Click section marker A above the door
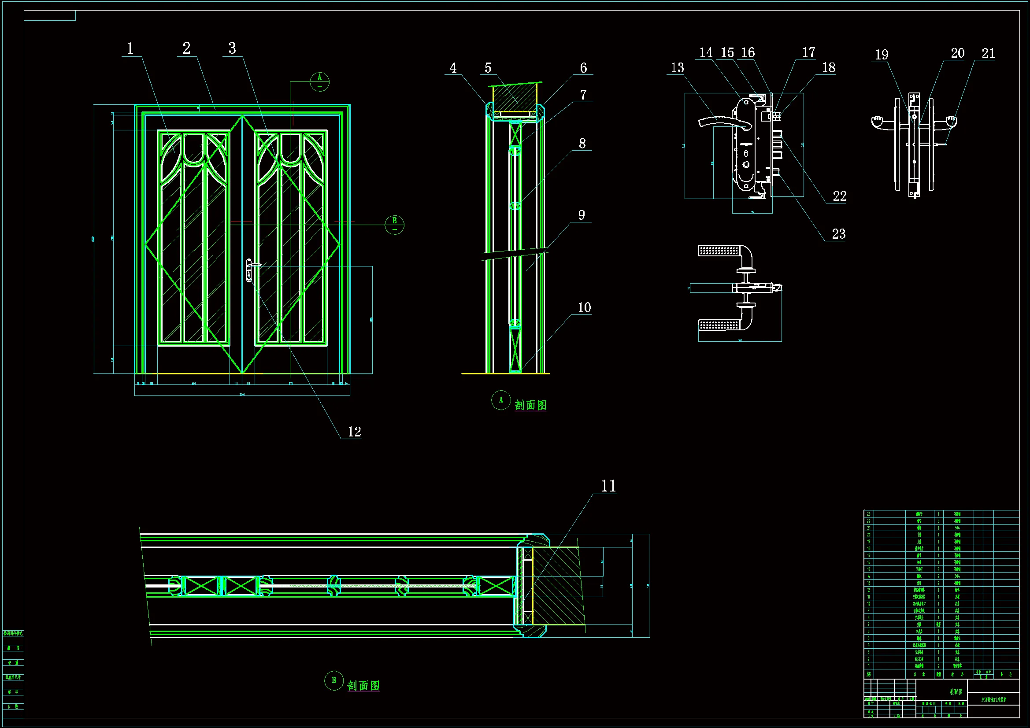1030x728 pixels. [319, 81]
